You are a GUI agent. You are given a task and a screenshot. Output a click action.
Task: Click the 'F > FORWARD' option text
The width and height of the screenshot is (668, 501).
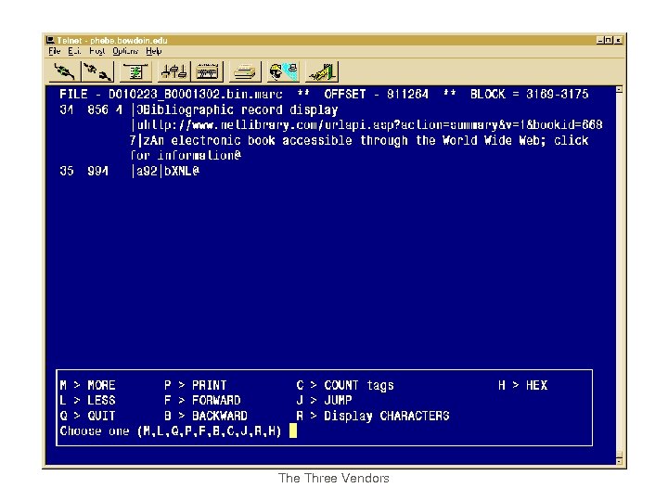(203, 401)
